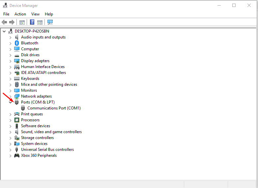The width and height of the screenshot is (258, 188).
Task: Expand the Processors category
Action: pyautogui.click(x=10, y=120)
